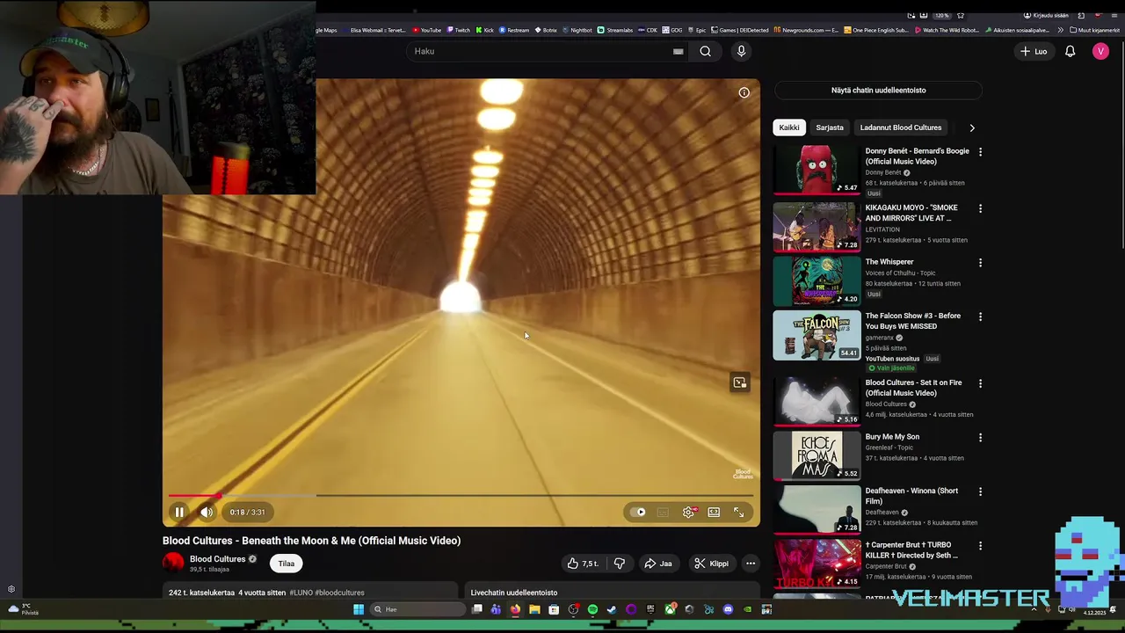Image resolution: width=1125 pixels, height=633 pixels.
Task: Share the video with the Jaa button
Action: (657, 564)
